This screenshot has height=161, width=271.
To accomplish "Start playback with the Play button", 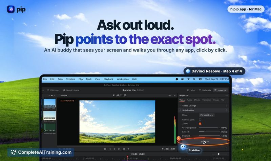I will pyautogui.click(x=119, y=149).
